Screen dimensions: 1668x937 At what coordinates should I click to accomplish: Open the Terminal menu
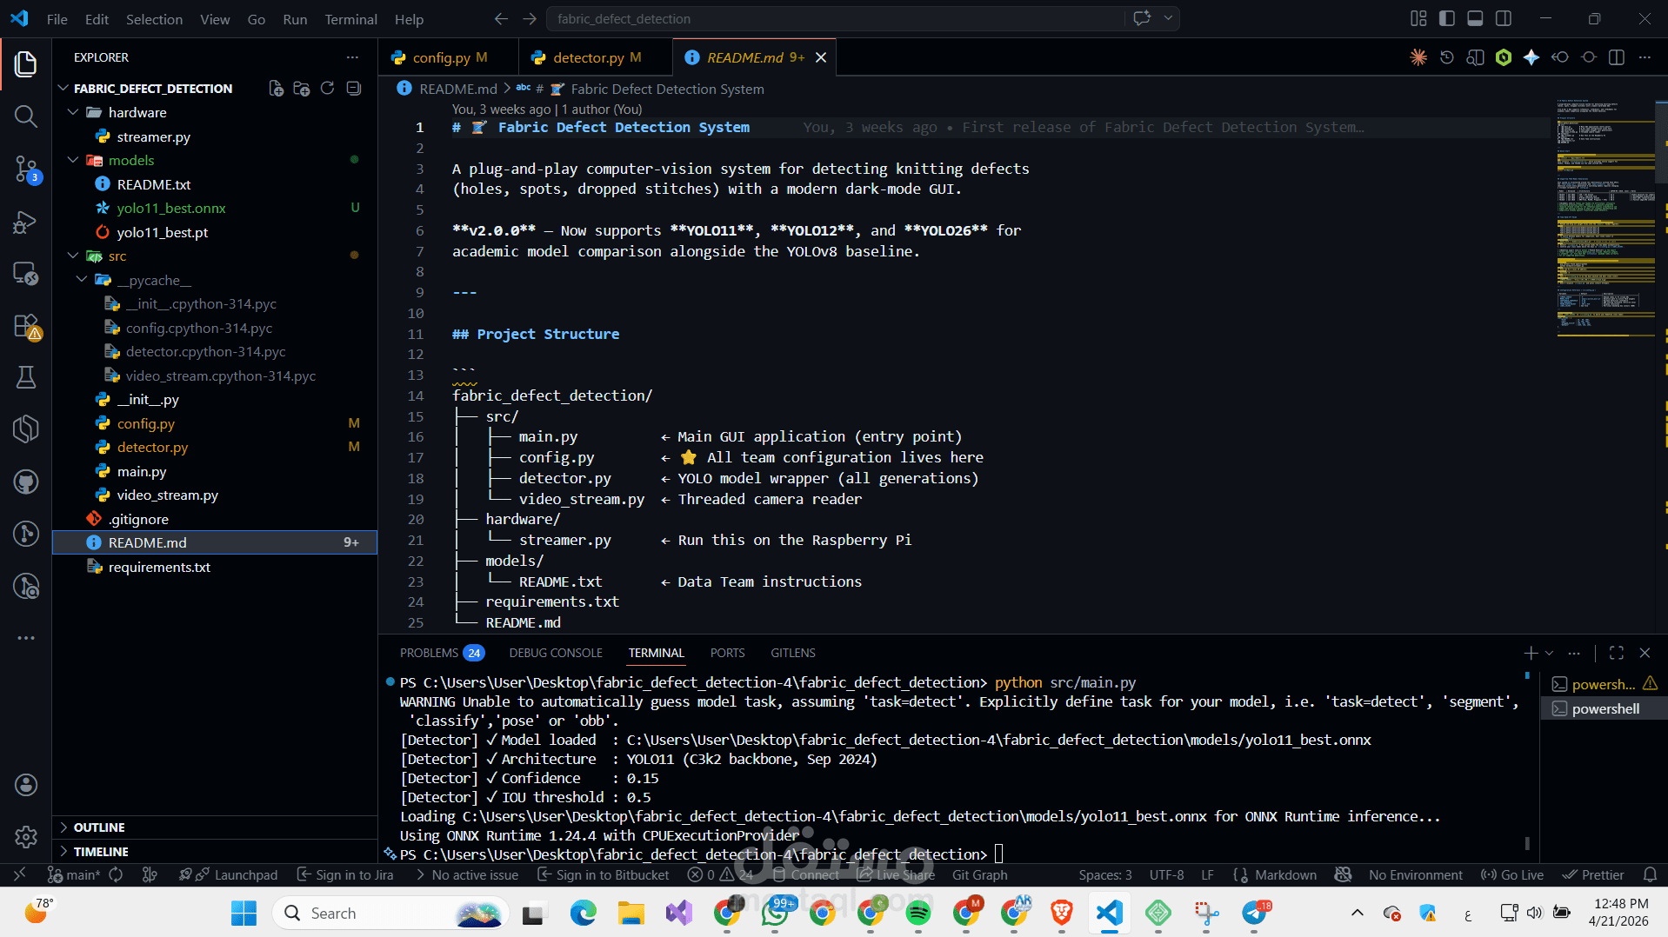tap(350, 19)
